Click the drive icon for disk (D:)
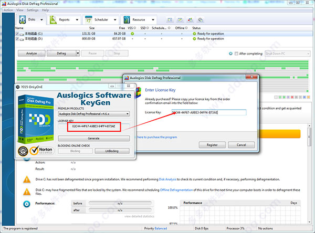The width and height of the screenshot is (315, 233). point(20,38)
